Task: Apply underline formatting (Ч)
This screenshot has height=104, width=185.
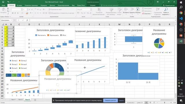Action: pos(18,13)
